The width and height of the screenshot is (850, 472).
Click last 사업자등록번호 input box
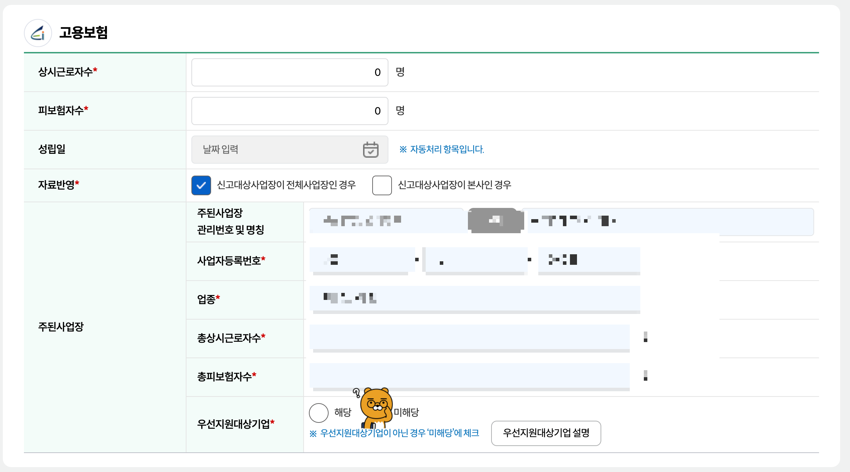point(589,260)
